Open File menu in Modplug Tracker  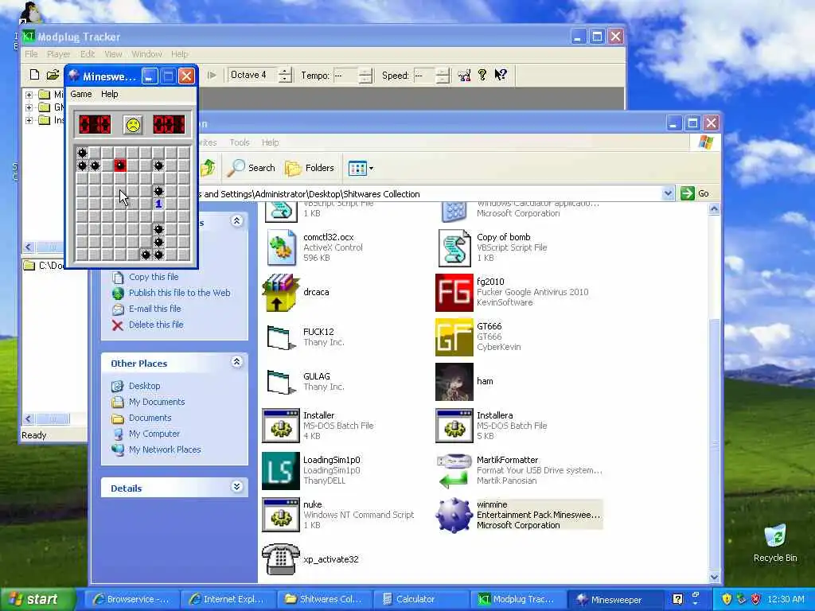[31, 54]
